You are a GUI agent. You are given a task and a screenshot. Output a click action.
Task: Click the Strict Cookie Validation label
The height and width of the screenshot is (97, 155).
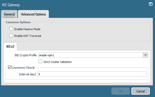point(58,62)
